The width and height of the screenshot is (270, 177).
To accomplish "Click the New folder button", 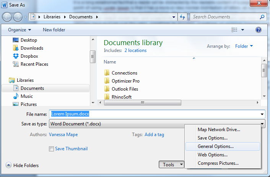I will [54, 30].
